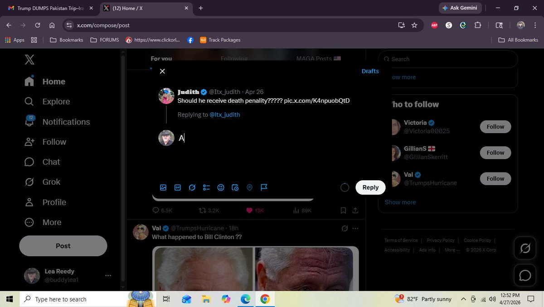
Task: Show more under Who to follow
Action: point(400,202)
